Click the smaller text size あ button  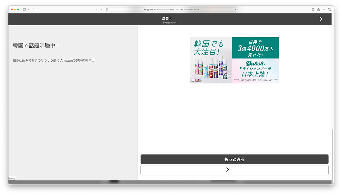point(96,9)
